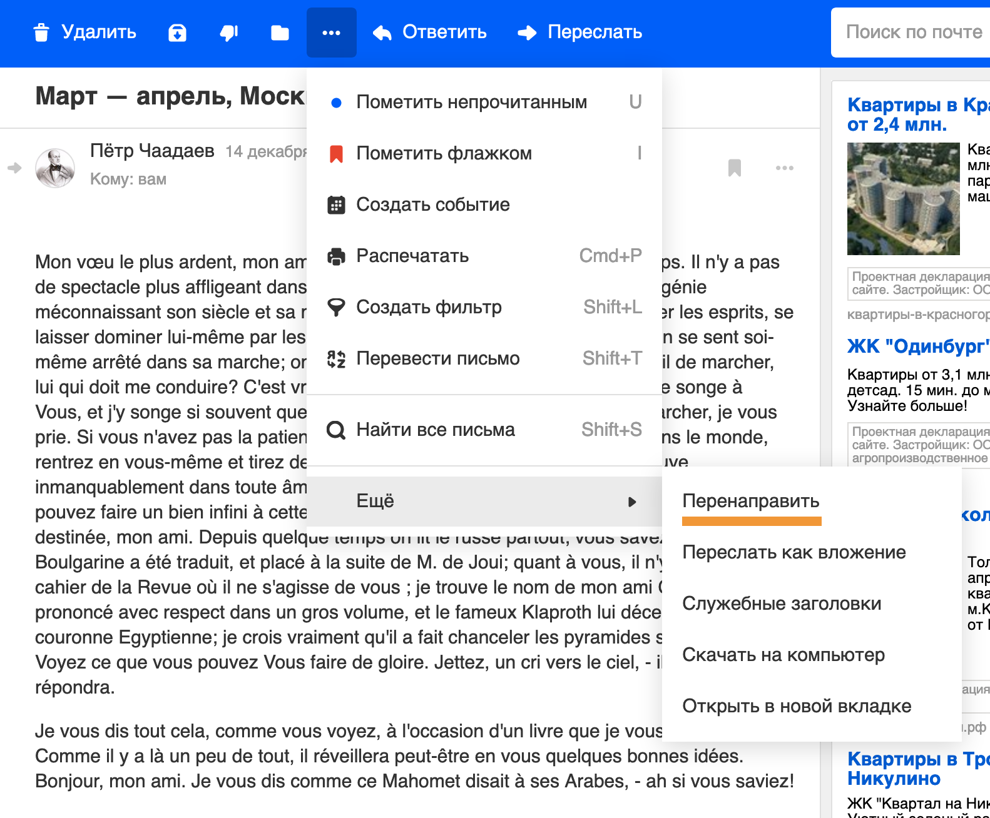Image resolution: width=990 pixels, height=818 pixels.
Task: Open the Квартиры в Никулино ad link
Action: coord(918,769)
